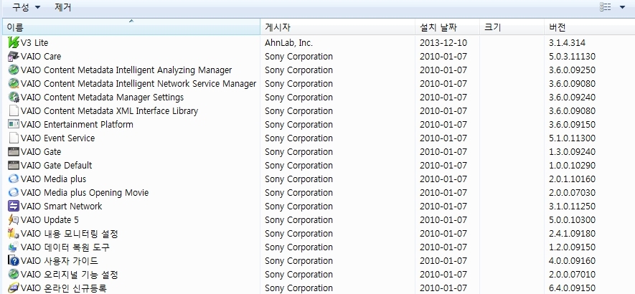Click the view mode icon in toolbar

tap(605, 7)
